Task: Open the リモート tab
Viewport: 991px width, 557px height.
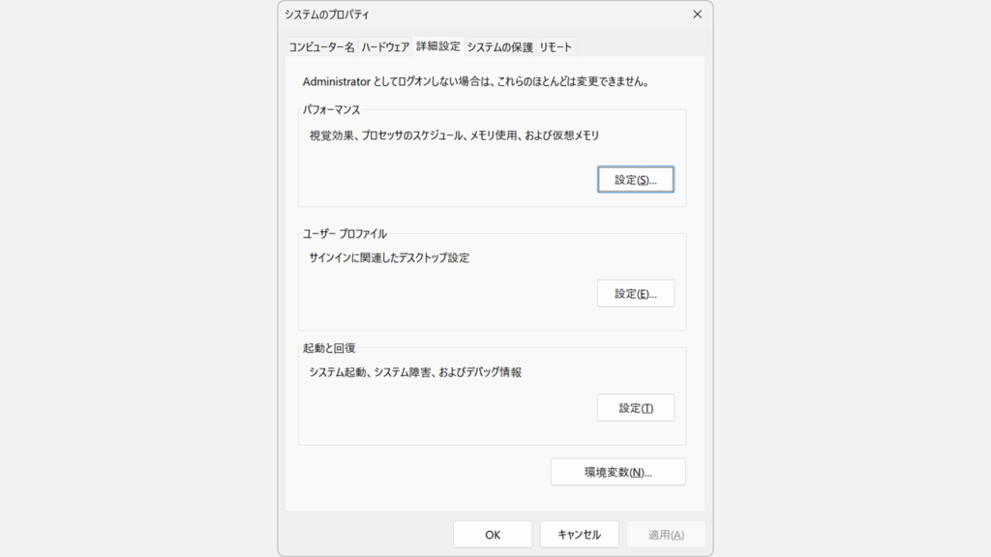Action: coord(556,47)
